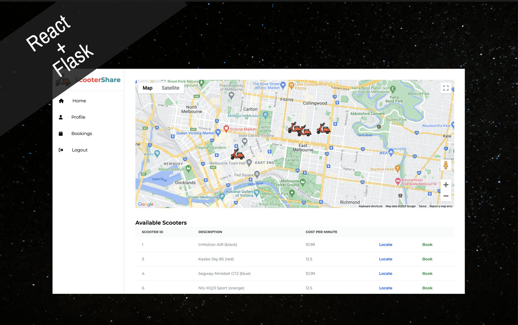The image size is (518, 325).
Task: Switch map to Satellite view
Action: [x=170, y=88]
